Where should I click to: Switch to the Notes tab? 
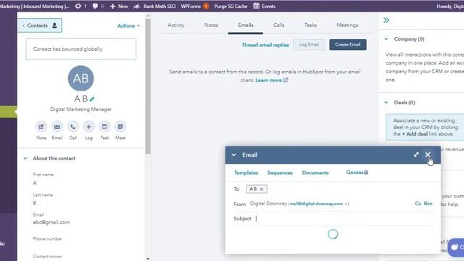click(x=211, y=25)
